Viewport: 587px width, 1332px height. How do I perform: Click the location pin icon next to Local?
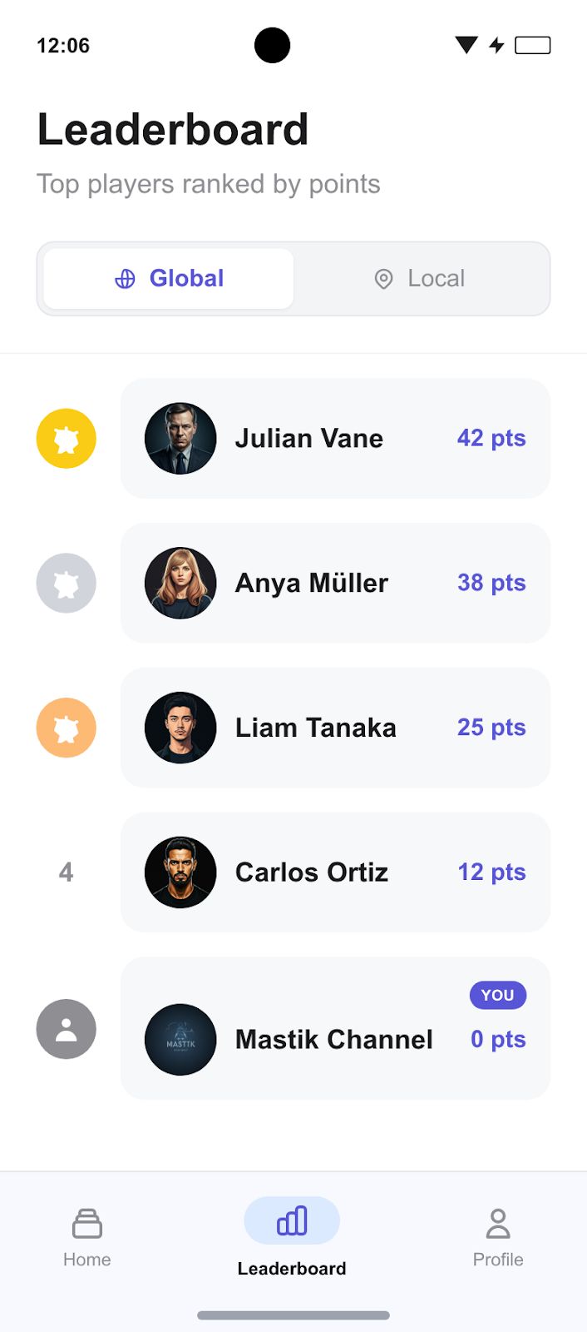point(383,279)
